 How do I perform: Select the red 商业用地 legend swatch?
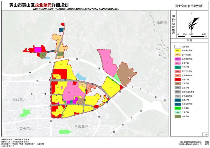[178, 79]
